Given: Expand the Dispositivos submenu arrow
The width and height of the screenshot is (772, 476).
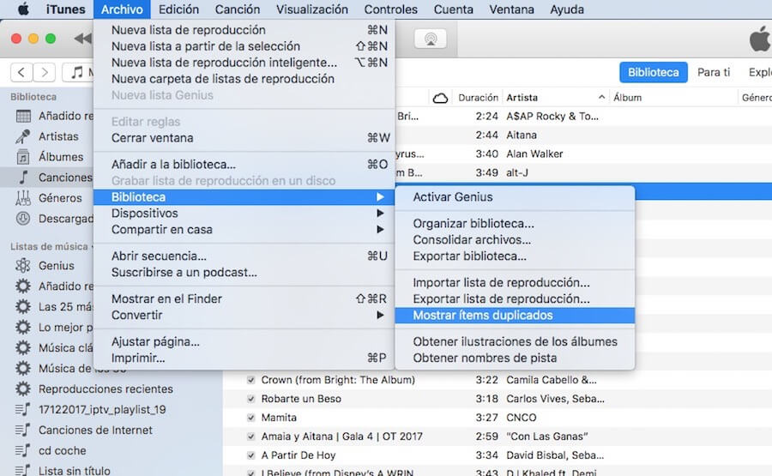Looking at the screenshot, I should (380, 214).
